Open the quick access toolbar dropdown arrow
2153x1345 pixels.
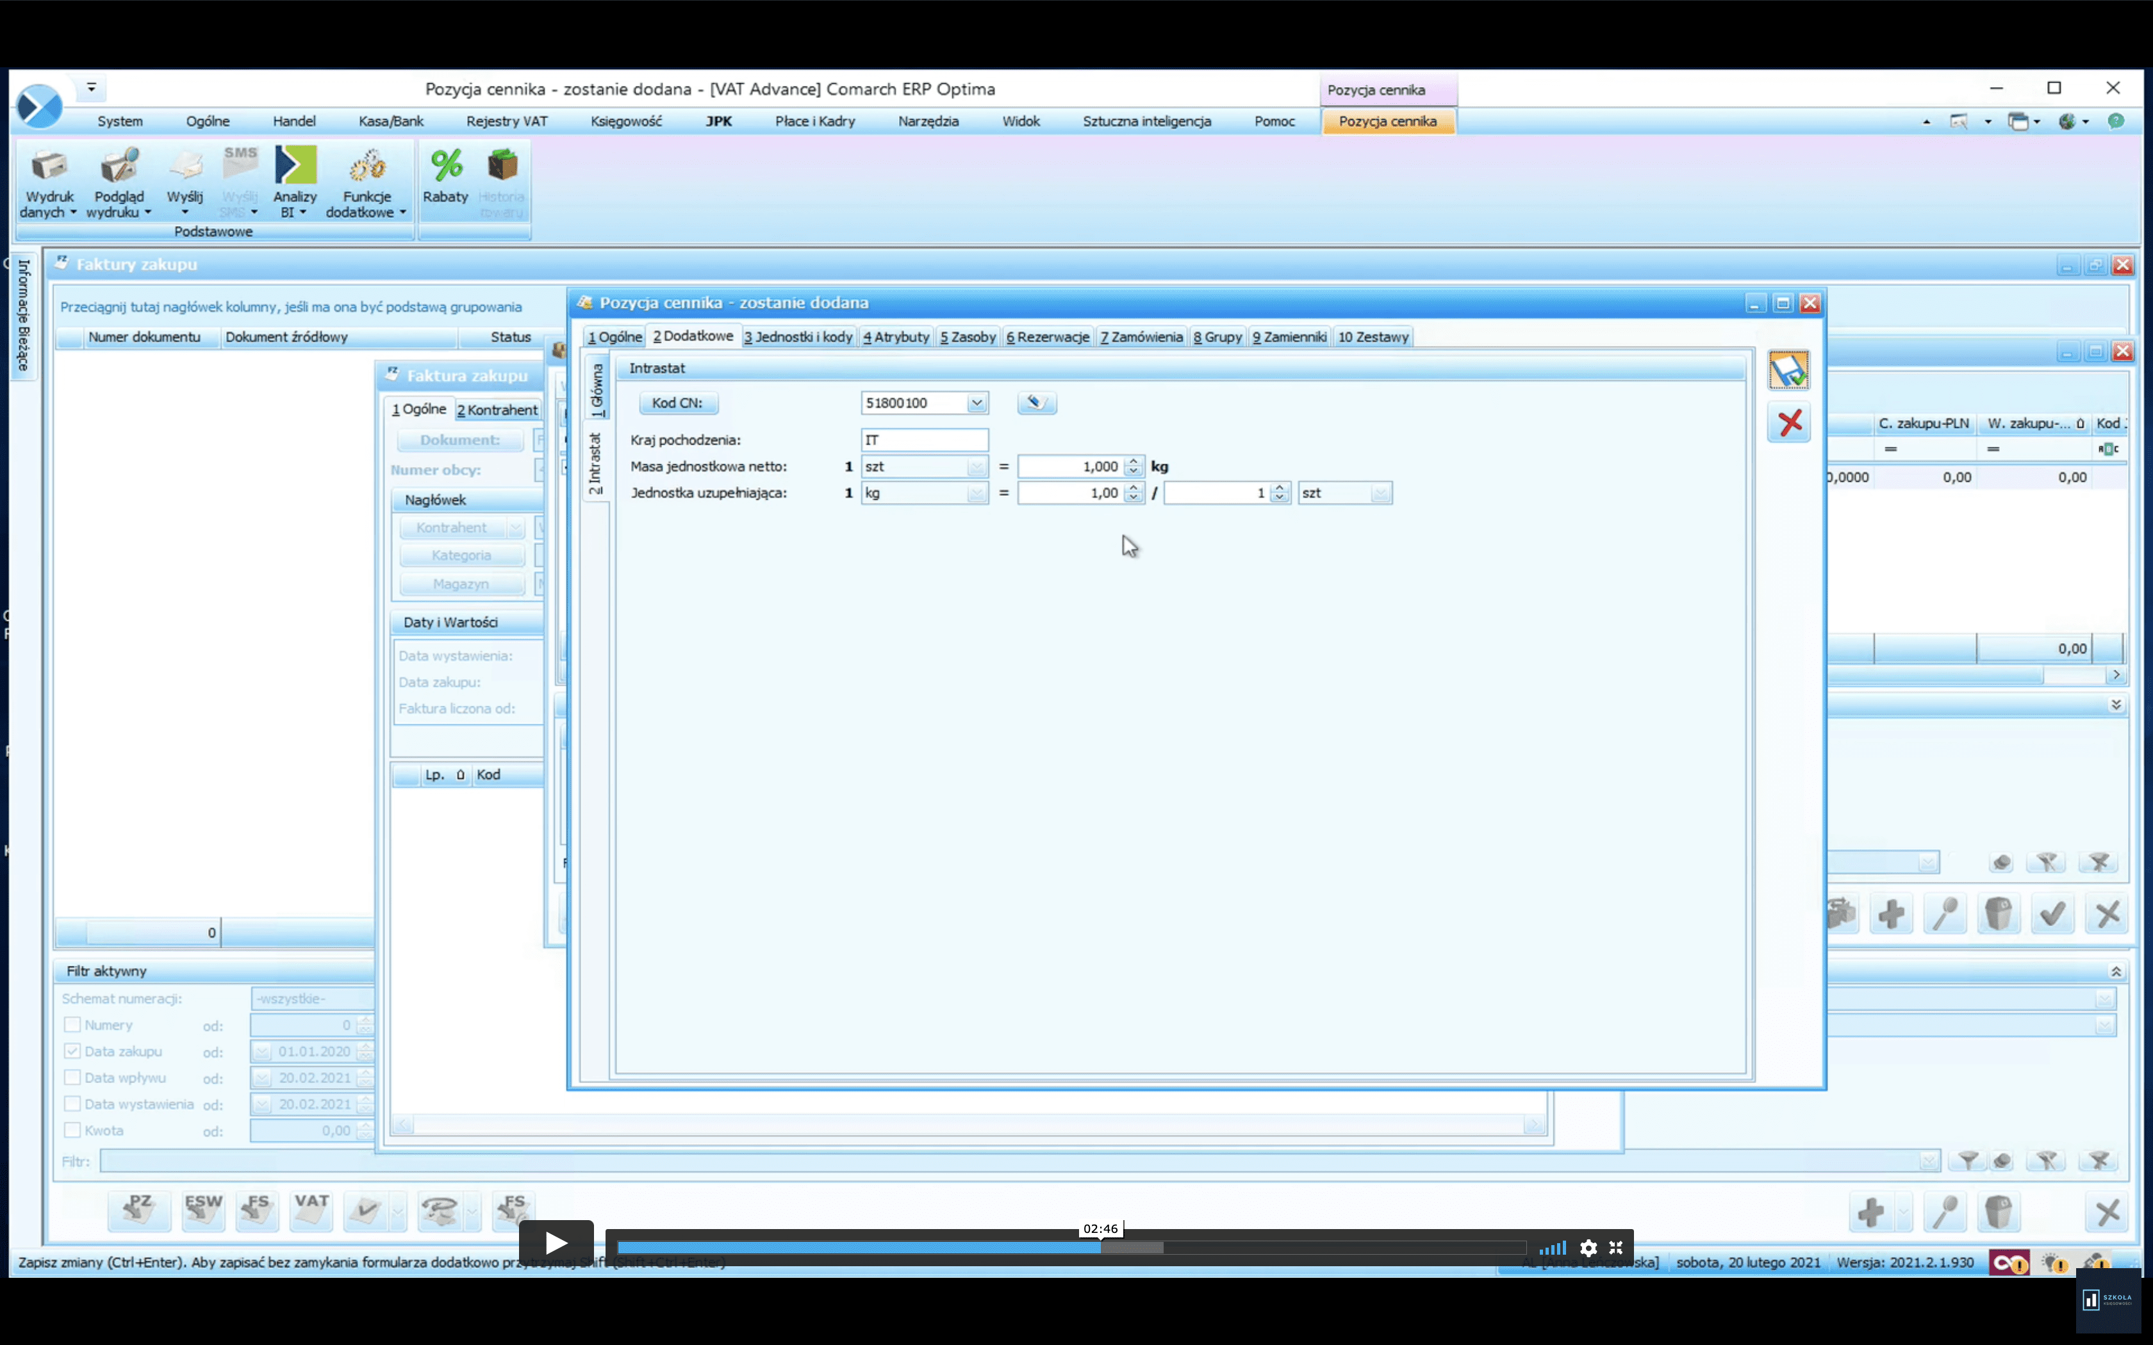click(x=91, y=88)
